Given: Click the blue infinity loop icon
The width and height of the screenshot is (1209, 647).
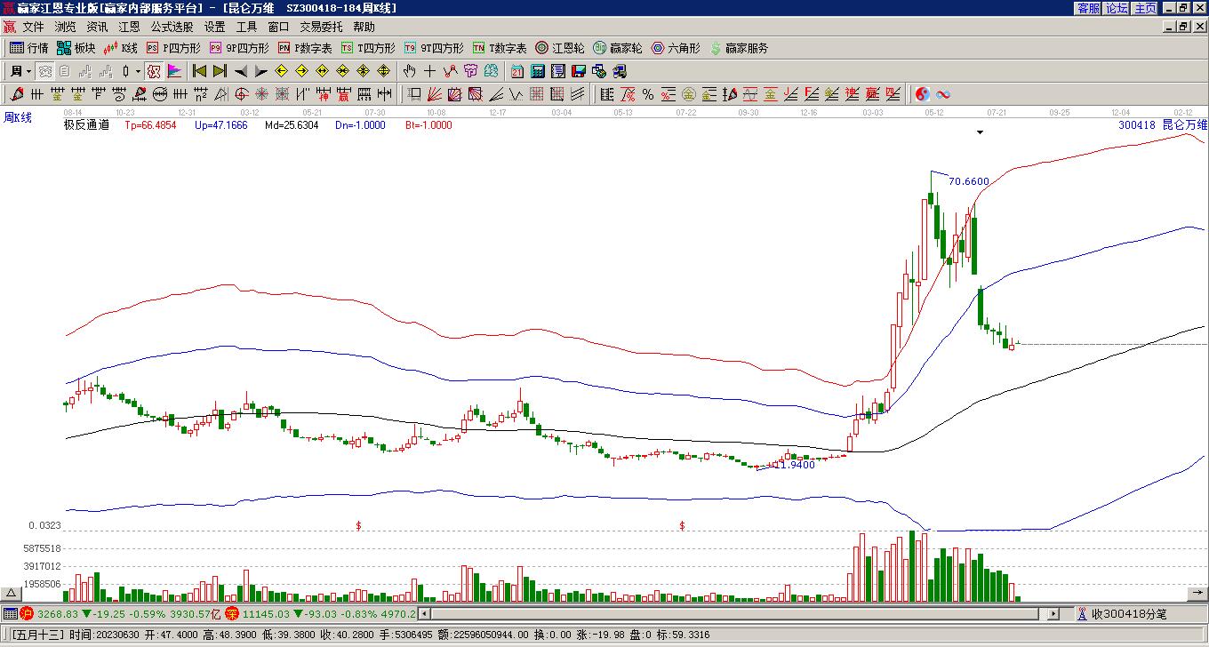Looking at the screenshot, I should (943, 94).
